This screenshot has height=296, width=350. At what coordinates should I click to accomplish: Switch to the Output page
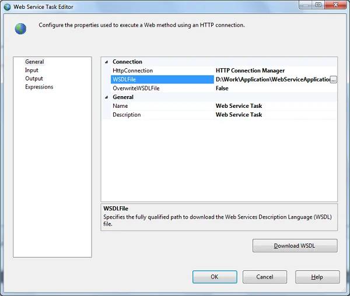click(x=34, y=79)
